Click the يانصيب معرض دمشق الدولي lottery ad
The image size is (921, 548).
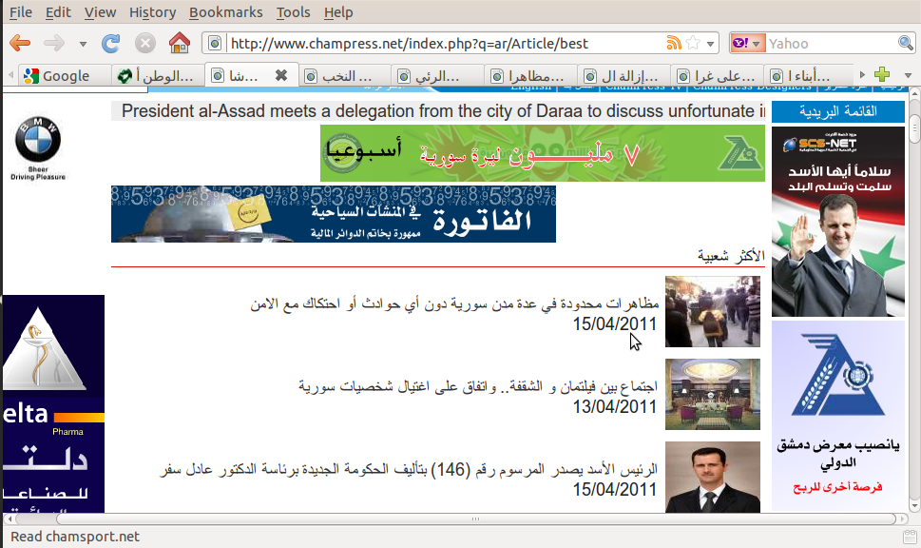pos(838,416)
